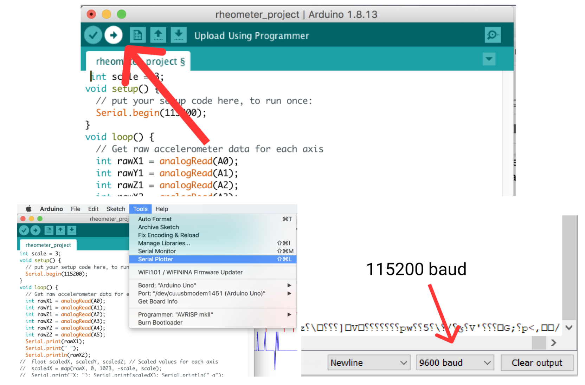Click the serial monitor's vertical scroll down arrow
Screen dimensions: 585x385
pos(569,328)
